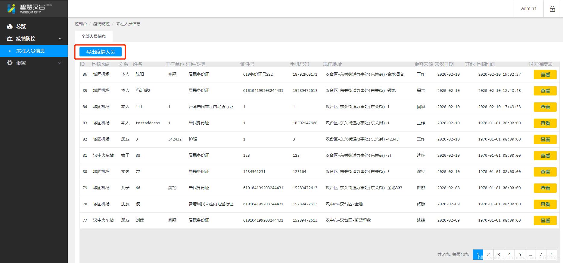
Task: Click report time 2020-02-10 17:49:38
Action: [499, 107]
